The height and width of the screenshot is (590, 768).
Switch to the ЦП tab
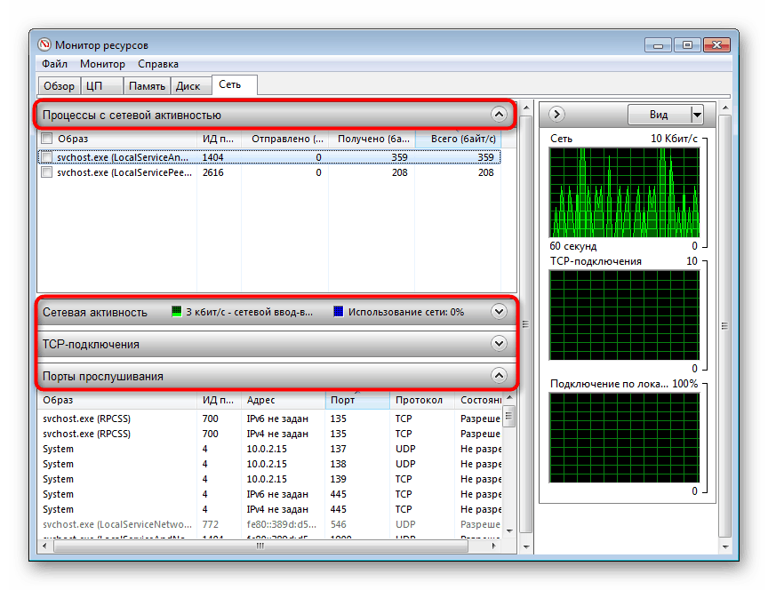[x=98, y=84]
